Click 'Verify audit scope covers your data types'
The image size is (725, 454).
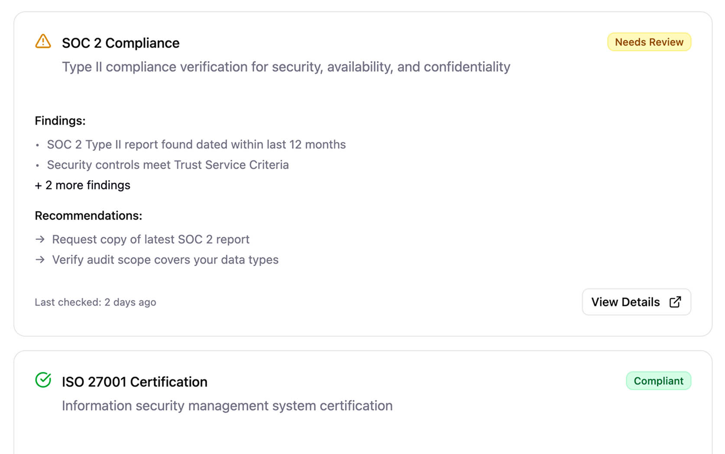165,259
